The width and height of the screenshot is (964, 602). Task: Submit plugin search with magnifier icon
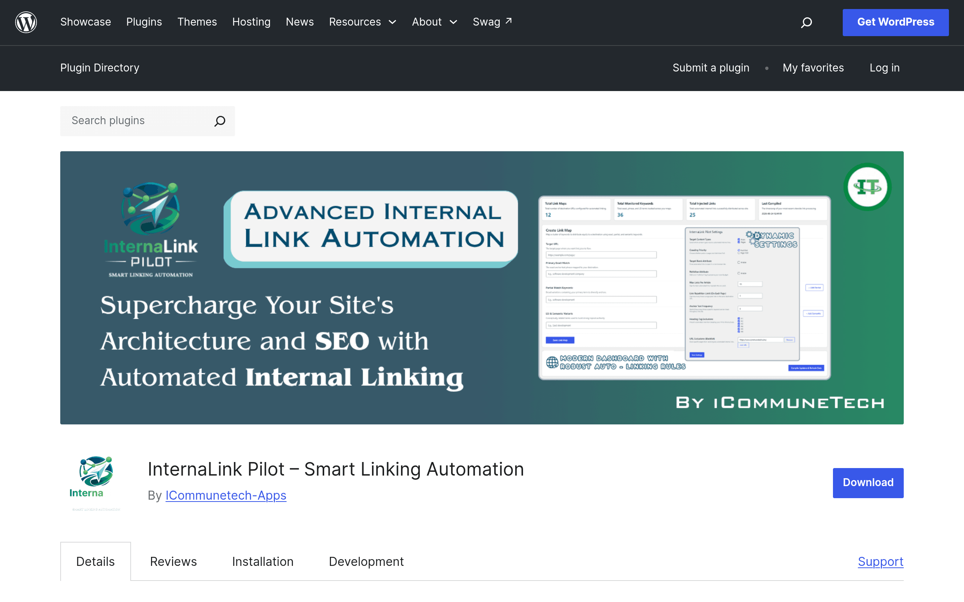tap(220, 121)
